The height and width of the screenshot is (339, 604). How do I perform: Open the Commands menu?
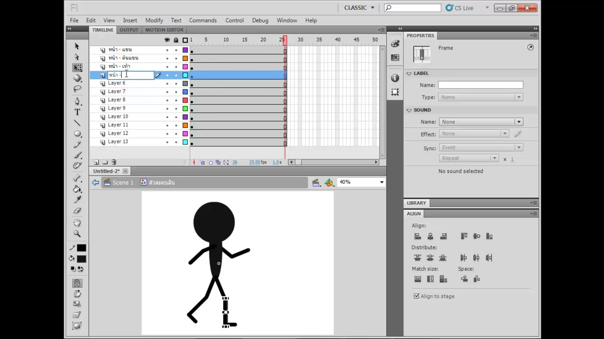coord(203,20)
